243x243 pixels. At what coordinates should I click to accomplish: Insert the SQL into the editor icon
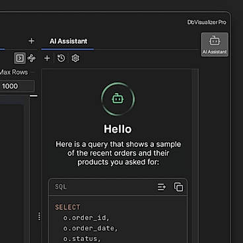pyautogui.click(x=162, y=187)
